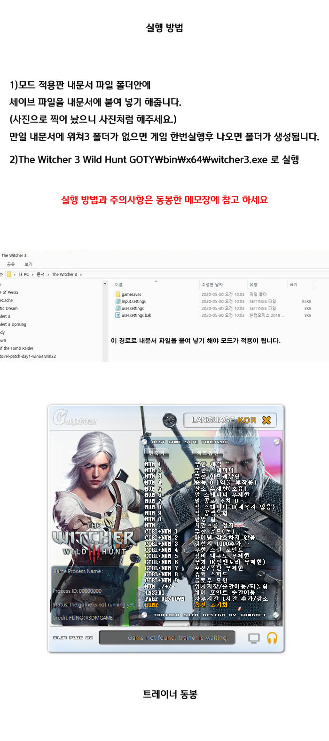The image size is (329, 741).
Task: Click the 단축키 header button in the trainer
Action: [x=157, y=453]
